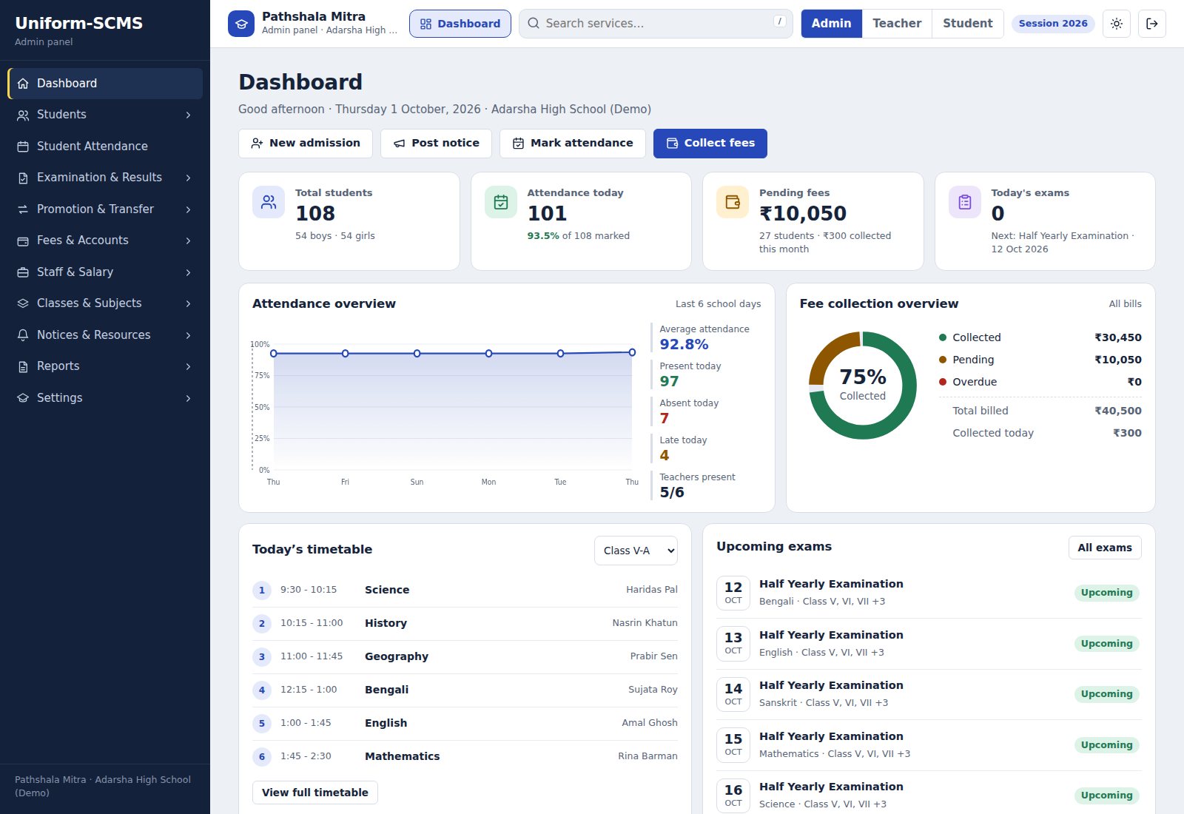Click the Mark attendance button
This screenshot has height=814, width=1184.
(x=573, y=144)
